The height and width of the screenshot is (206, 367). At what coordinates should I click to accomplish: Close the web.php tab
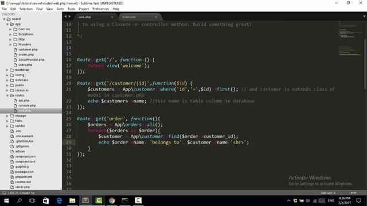[x=112, y=17]
